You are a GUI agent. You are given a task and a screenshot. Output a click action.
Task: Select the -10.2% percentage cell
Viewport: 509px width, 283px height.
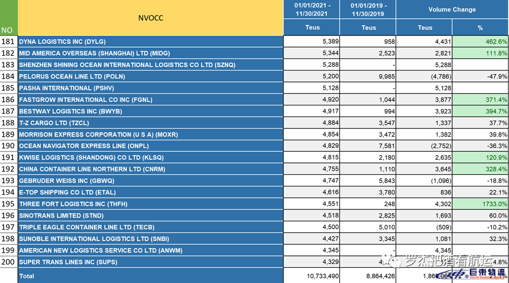[480, 227]
